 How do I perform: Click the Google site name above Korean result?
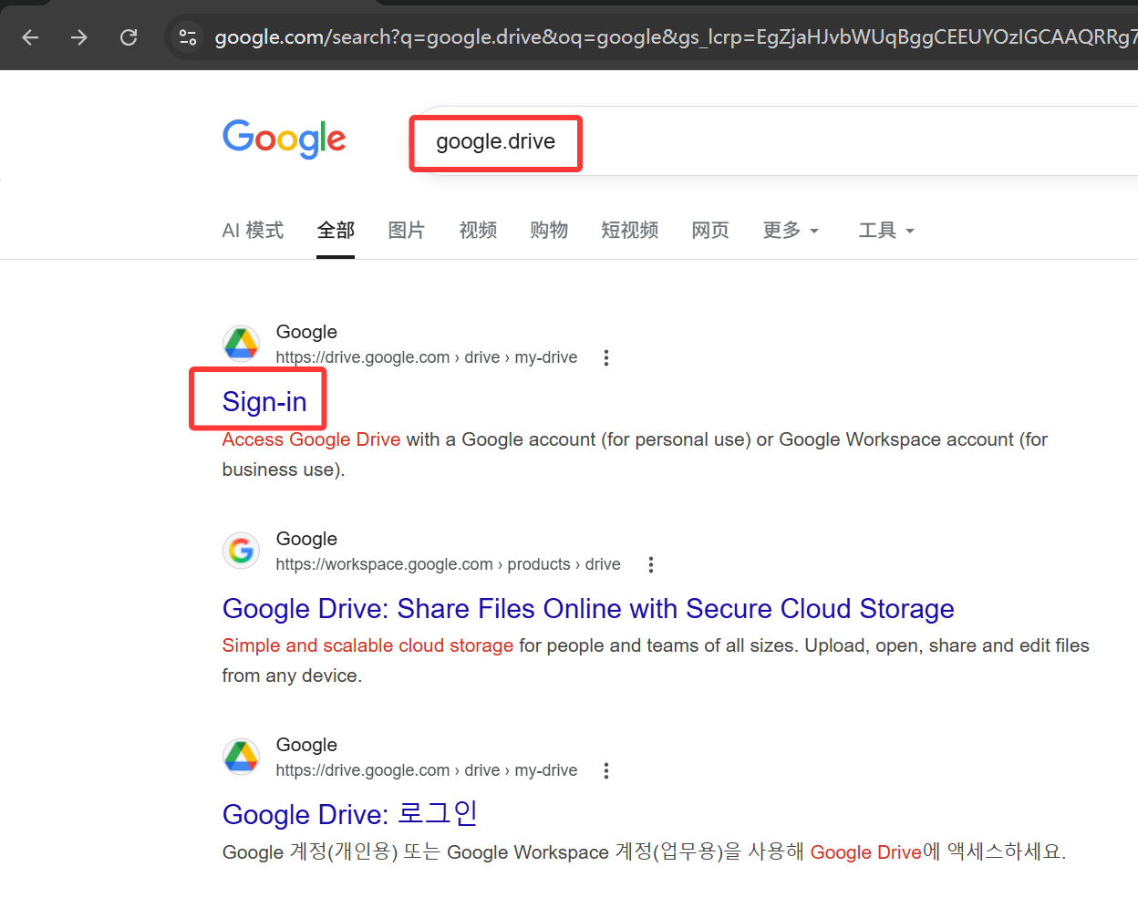306,745
